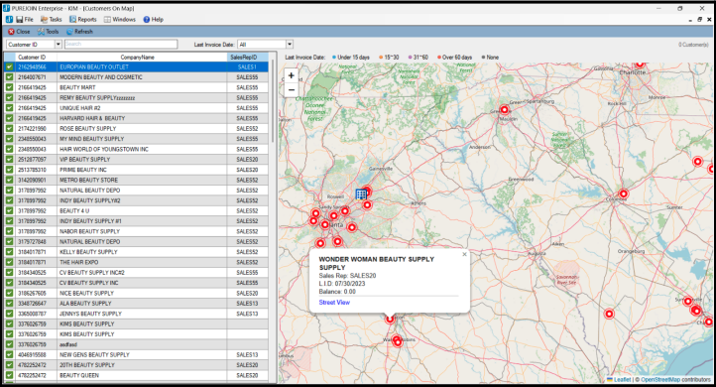Open Street View link in popup
Viewport: 716px width, 387px height.
334,303
